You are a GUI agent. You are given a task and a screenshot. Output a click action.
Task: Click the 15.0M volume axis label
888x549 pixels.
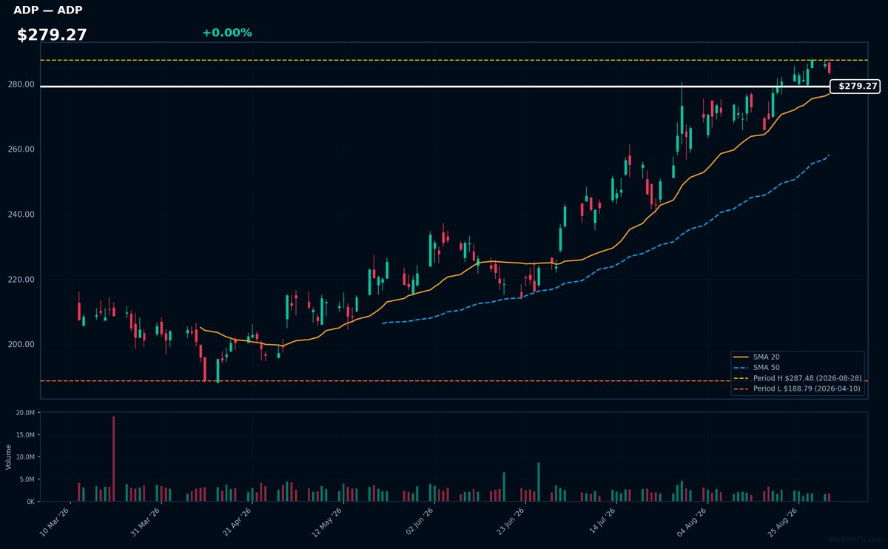[25, 435]
